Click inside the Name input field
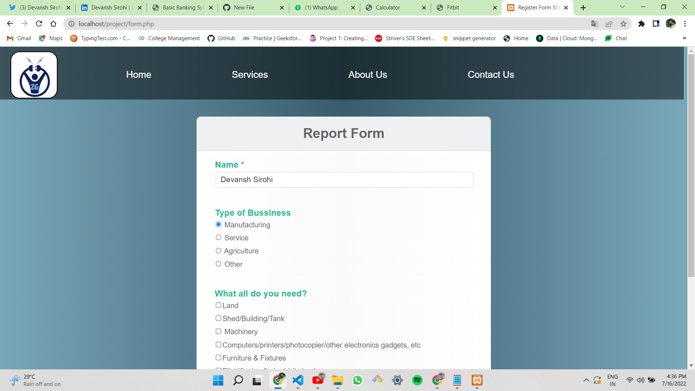Screen dimensions: 695x391 tap(344, 180)
